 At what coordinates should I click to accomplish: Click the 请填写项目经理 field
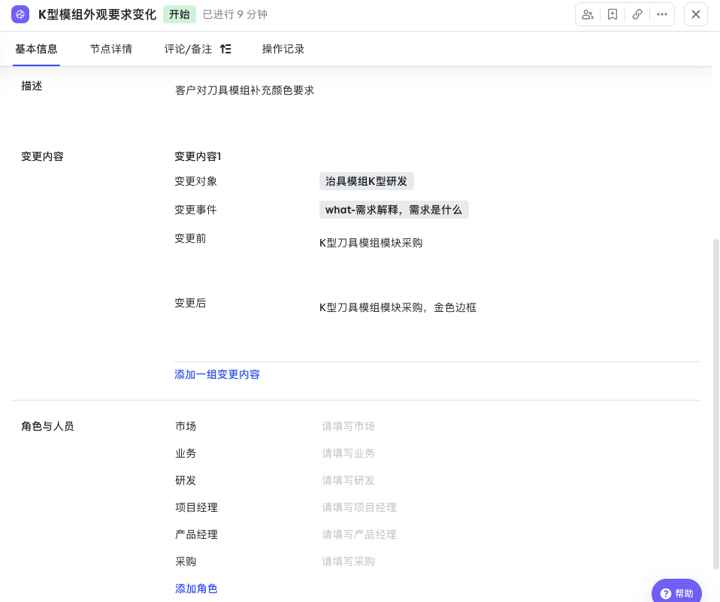pyautogui.click(x=359, y=507)
